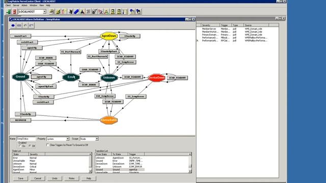Click the checkmark pencil toolbar icon
Screen dimensions: 326x183
coord(94,12)
